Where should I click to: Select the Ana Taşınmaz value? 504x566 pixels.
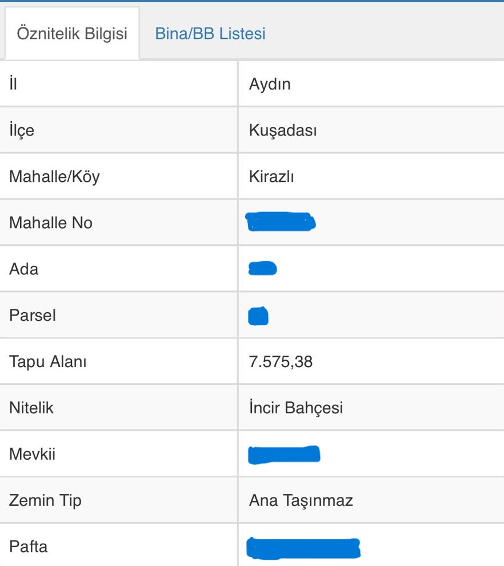301,500
